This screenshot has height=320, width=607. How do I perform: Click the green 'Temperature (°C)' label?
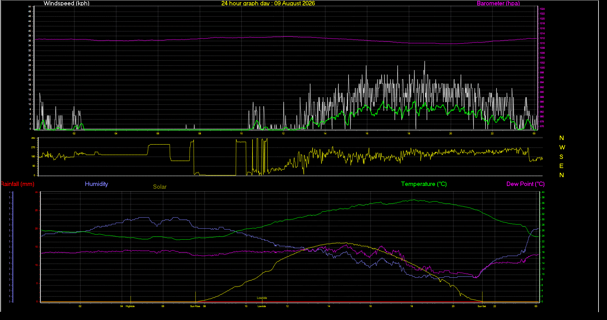point(424,184)
